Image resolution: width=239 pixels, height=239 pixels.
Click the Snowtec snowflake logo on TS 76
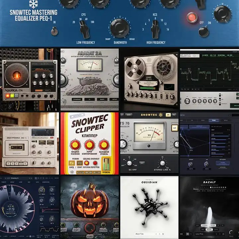pyautogui.click(x=161, y=115)
